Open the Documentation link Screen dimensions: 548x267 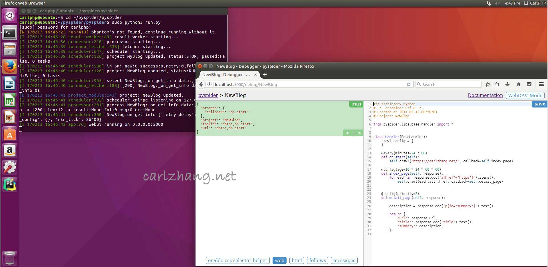click(x=485, y=95)
